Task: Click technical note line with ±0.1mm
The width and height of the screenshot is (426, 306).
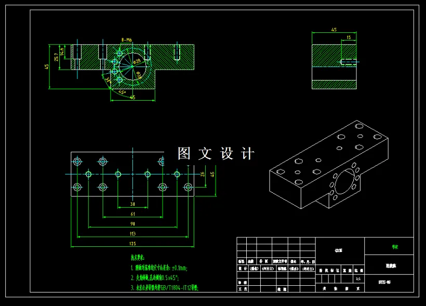Action: [x=159, y=268]
